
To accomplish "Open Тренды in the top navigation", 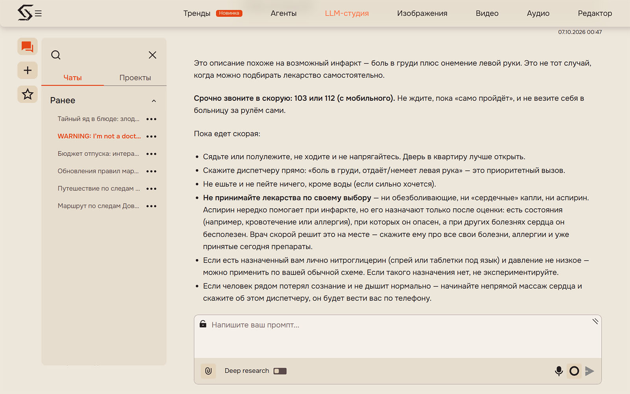I will point(196,13).
